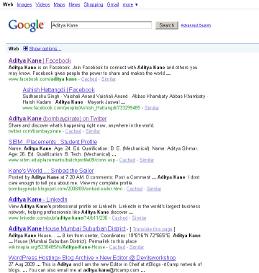
Task: Click Translate this page link
Action: tap(153, 229)
